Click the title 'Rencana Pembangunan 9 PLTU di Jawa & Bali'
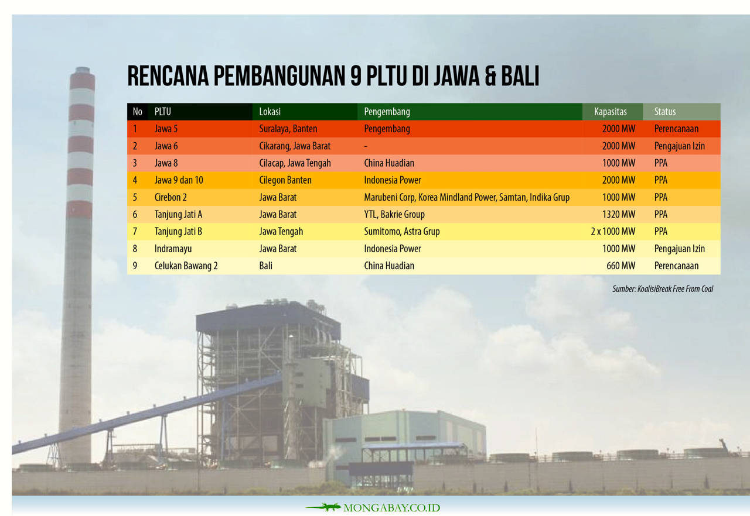 tap(333, 76)
